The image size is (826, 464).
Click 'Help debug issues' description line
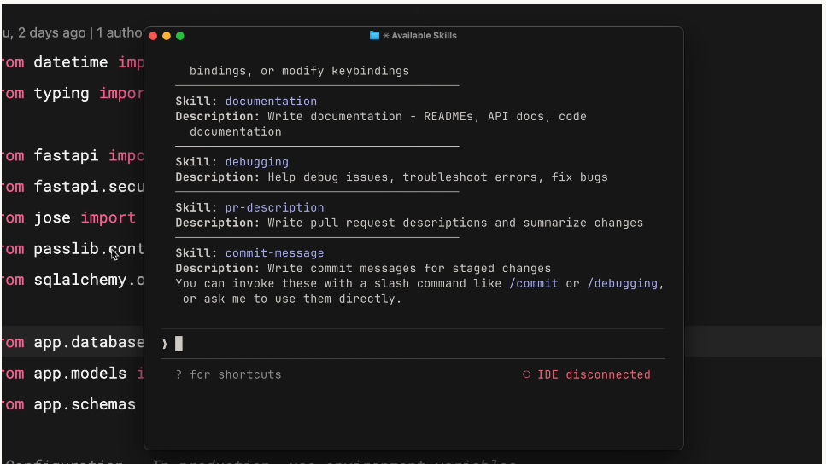click(x=391, y=177)
